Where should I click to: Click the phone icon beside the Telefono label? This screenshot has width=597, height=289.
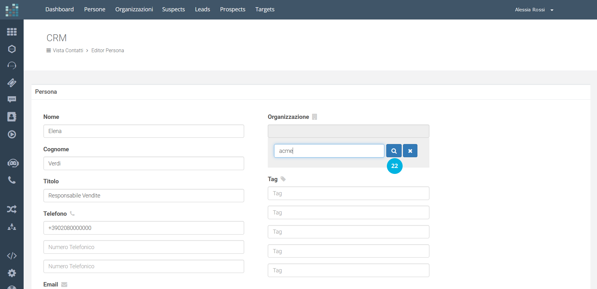[x=72, y=214]
